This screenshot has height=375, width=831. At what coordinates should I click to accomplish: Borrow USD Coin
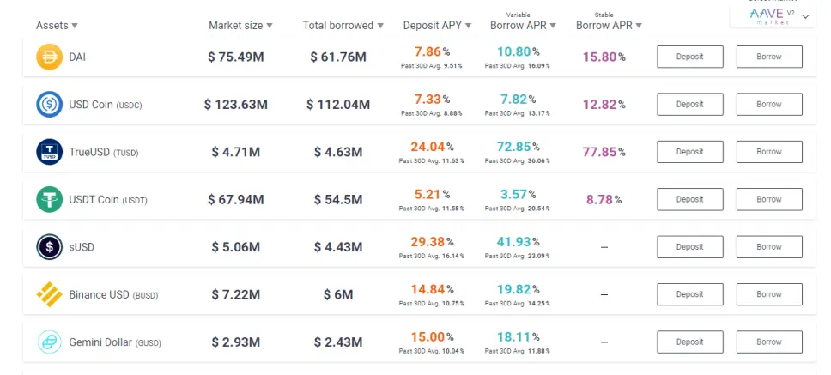769,105
